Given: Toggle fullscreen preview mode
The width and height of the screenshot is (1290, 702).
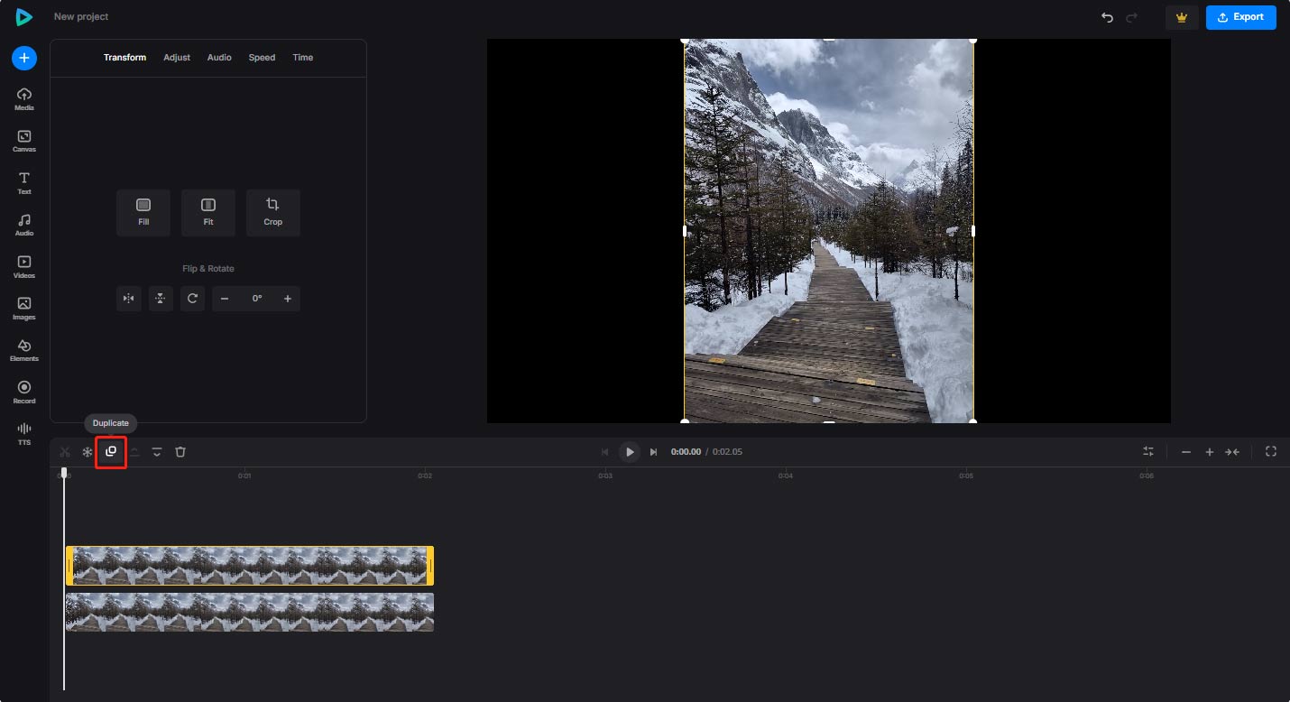Looking at the screenshot, I should (x=1271, y=452).
